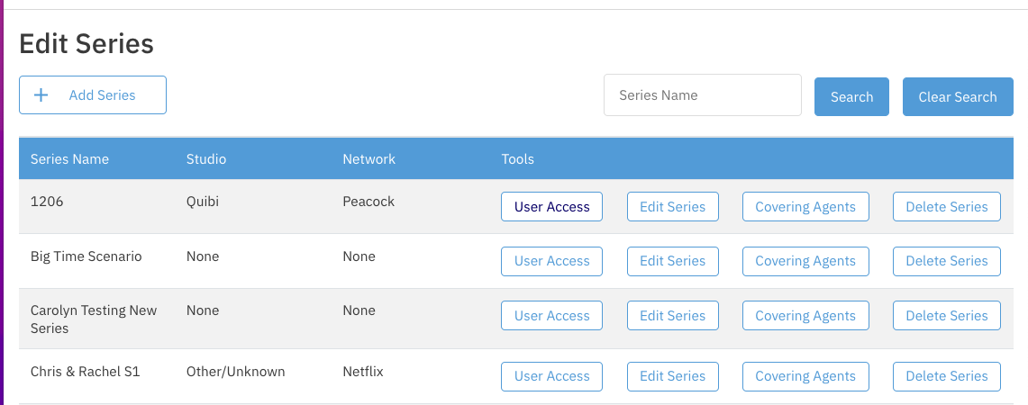Click the plus icon beside Add Series
The height and width of the screenshot is (405, 1028).
41,95
